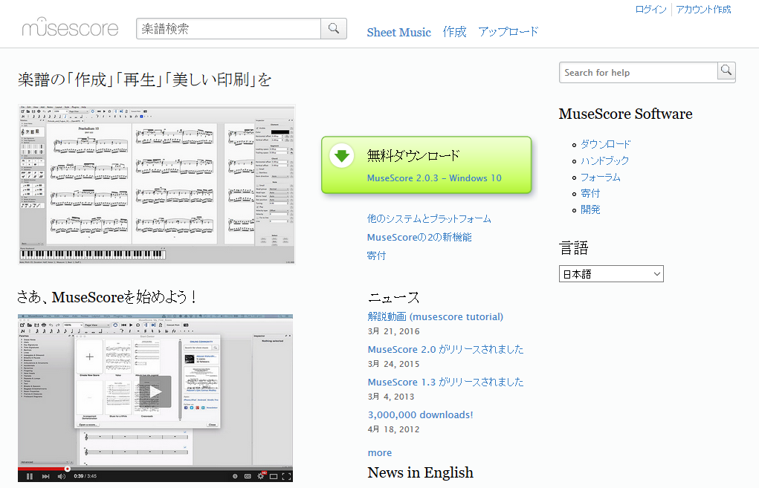The height and width of the screenshot is (488, 759).
Task: Open MuseScore 2.0 release news link
Action: [x=445, y=349]
